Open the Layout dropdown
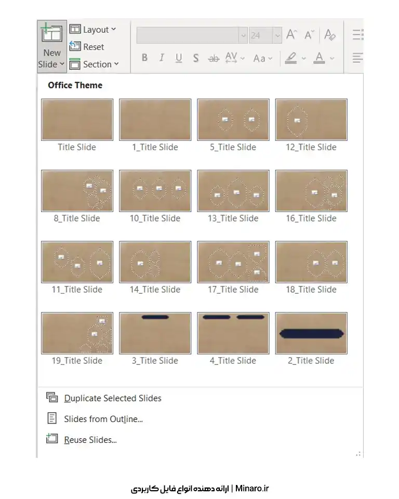 [x=93, y=30]
